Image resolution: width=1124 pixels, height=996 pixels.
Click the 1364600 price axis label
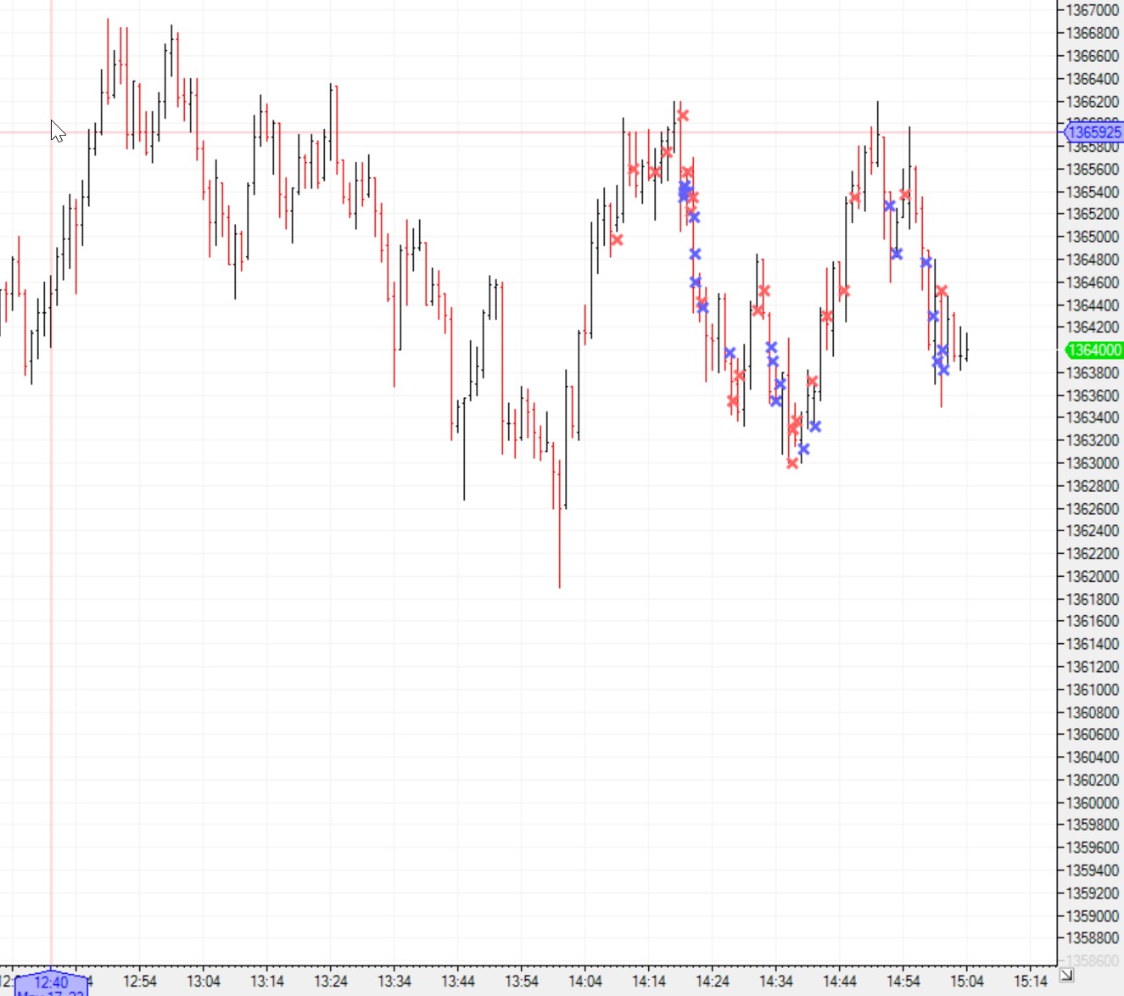click(1093, 283)
